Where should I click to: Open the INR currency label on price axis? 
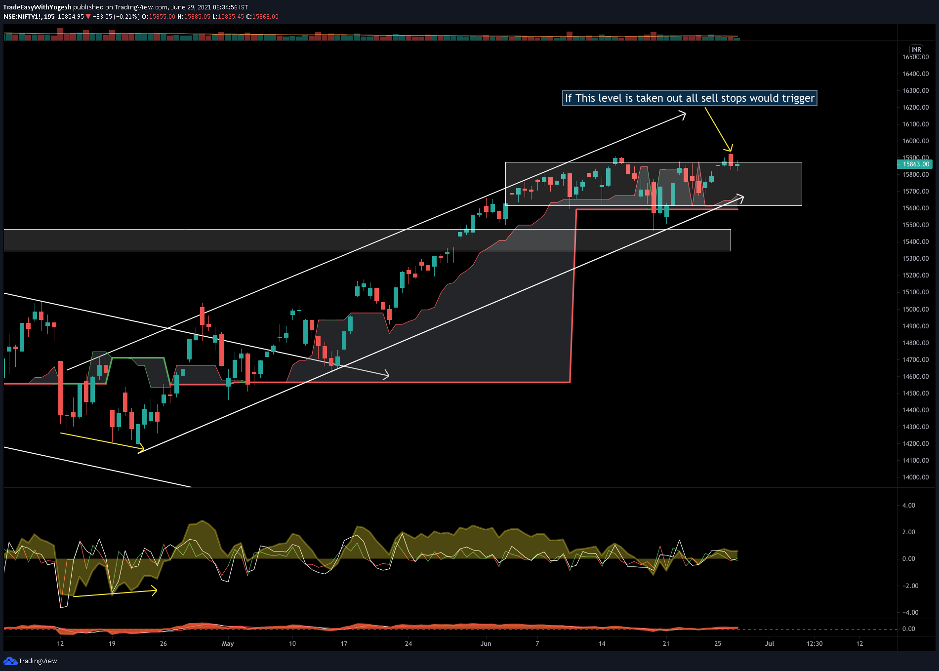tap(916, 49)
